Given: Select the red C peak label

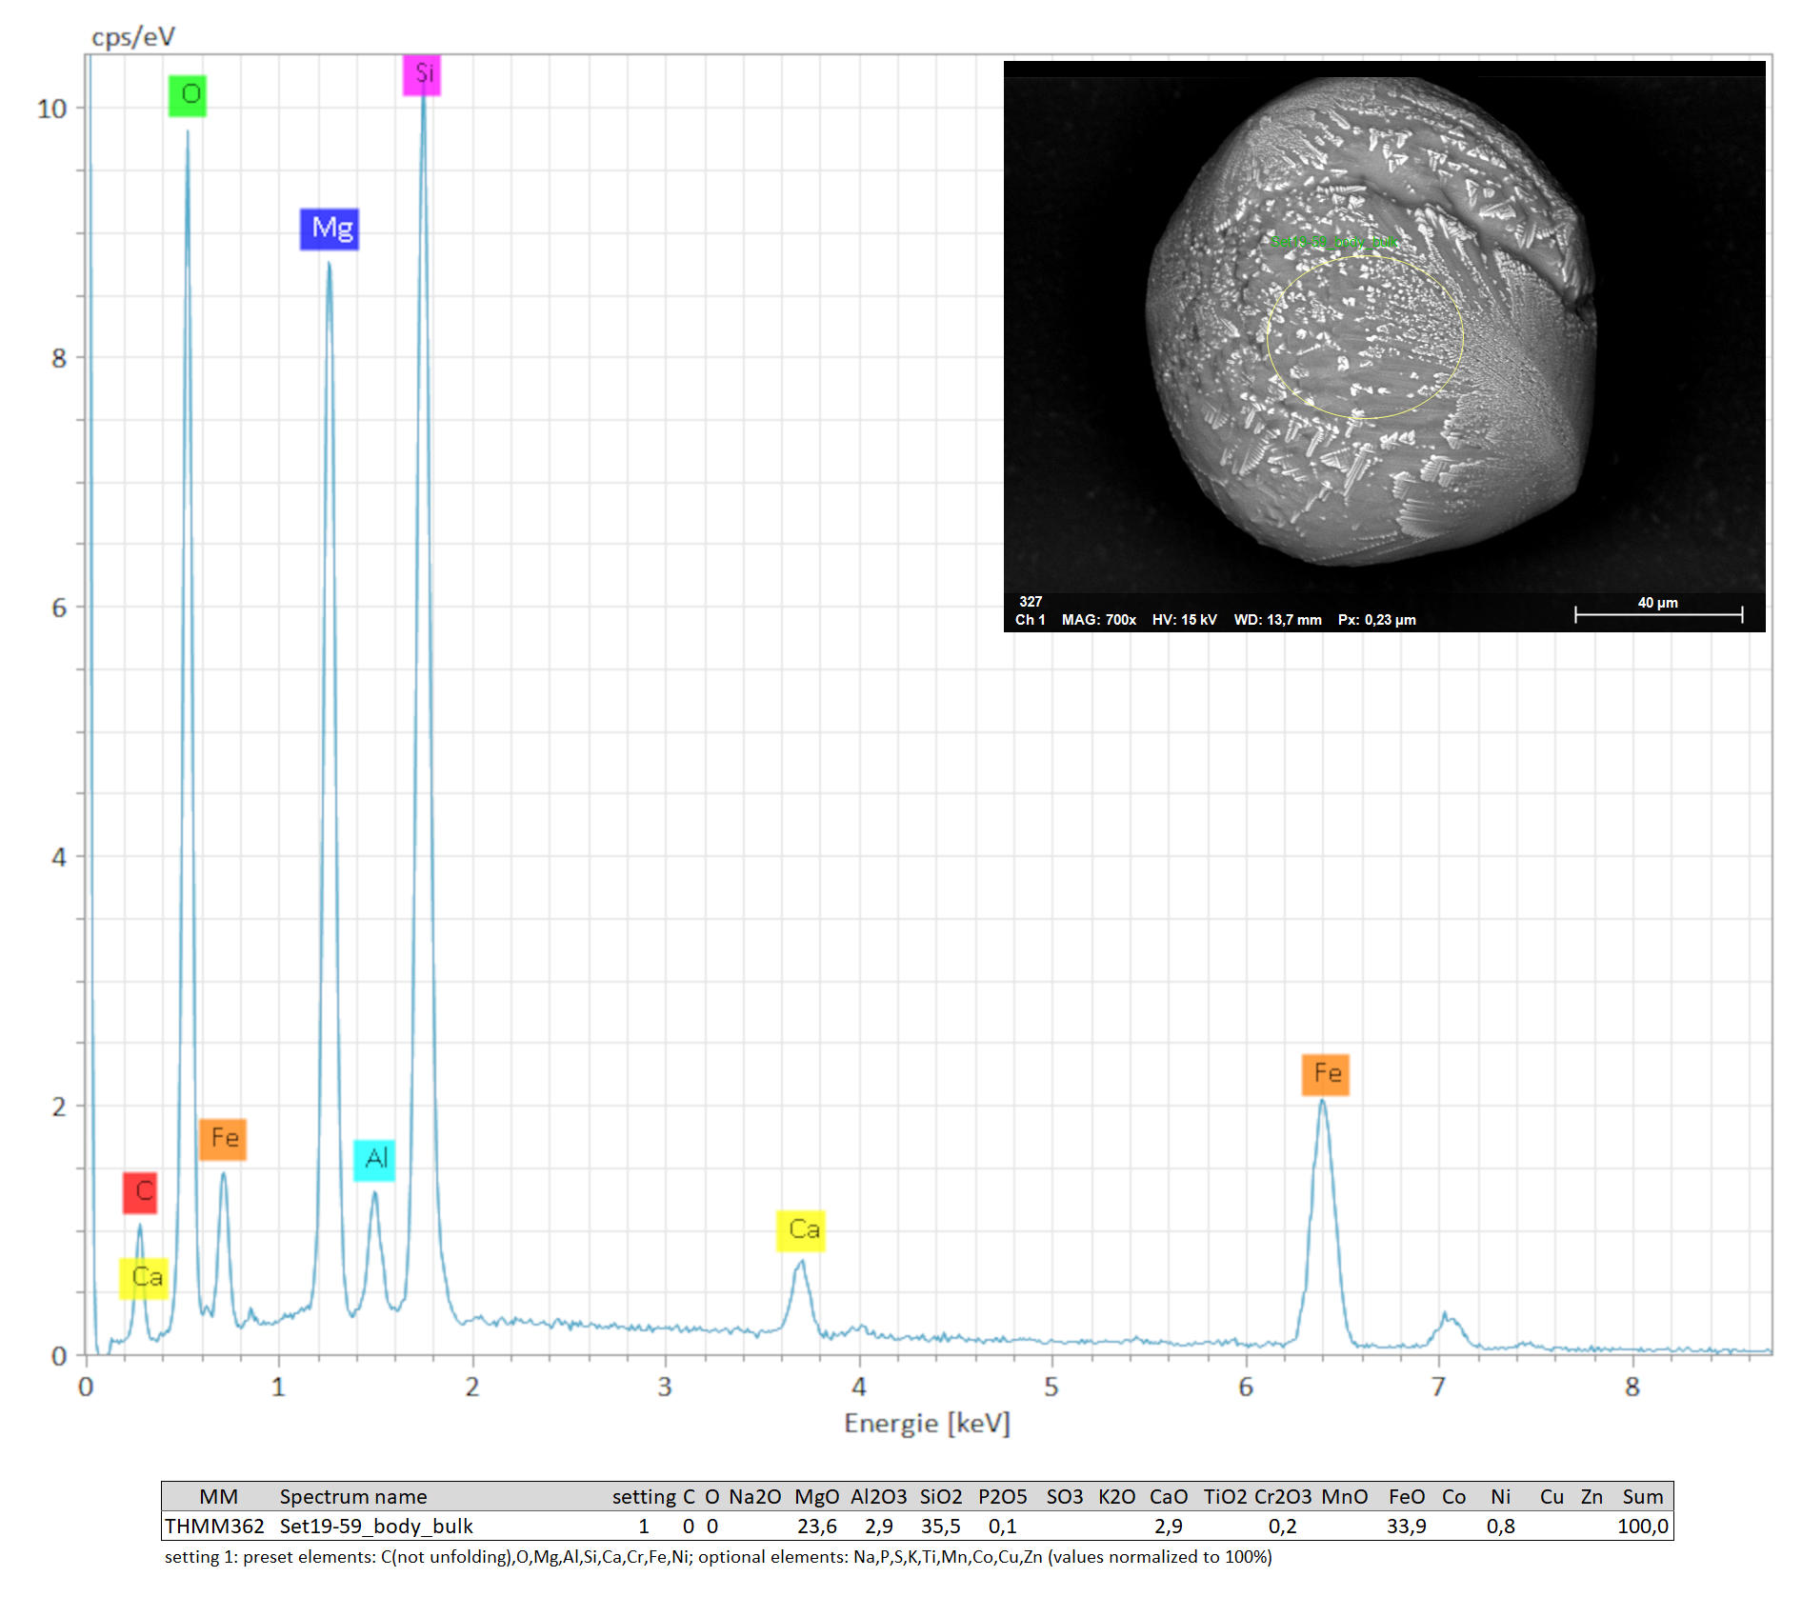Looking at the screenshot, I should coord(140,1192).
